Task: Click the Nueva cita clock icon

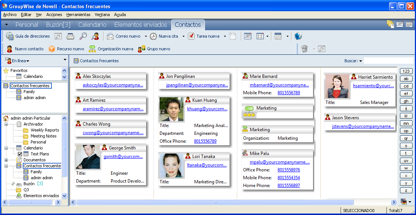Action: point(153,36)
